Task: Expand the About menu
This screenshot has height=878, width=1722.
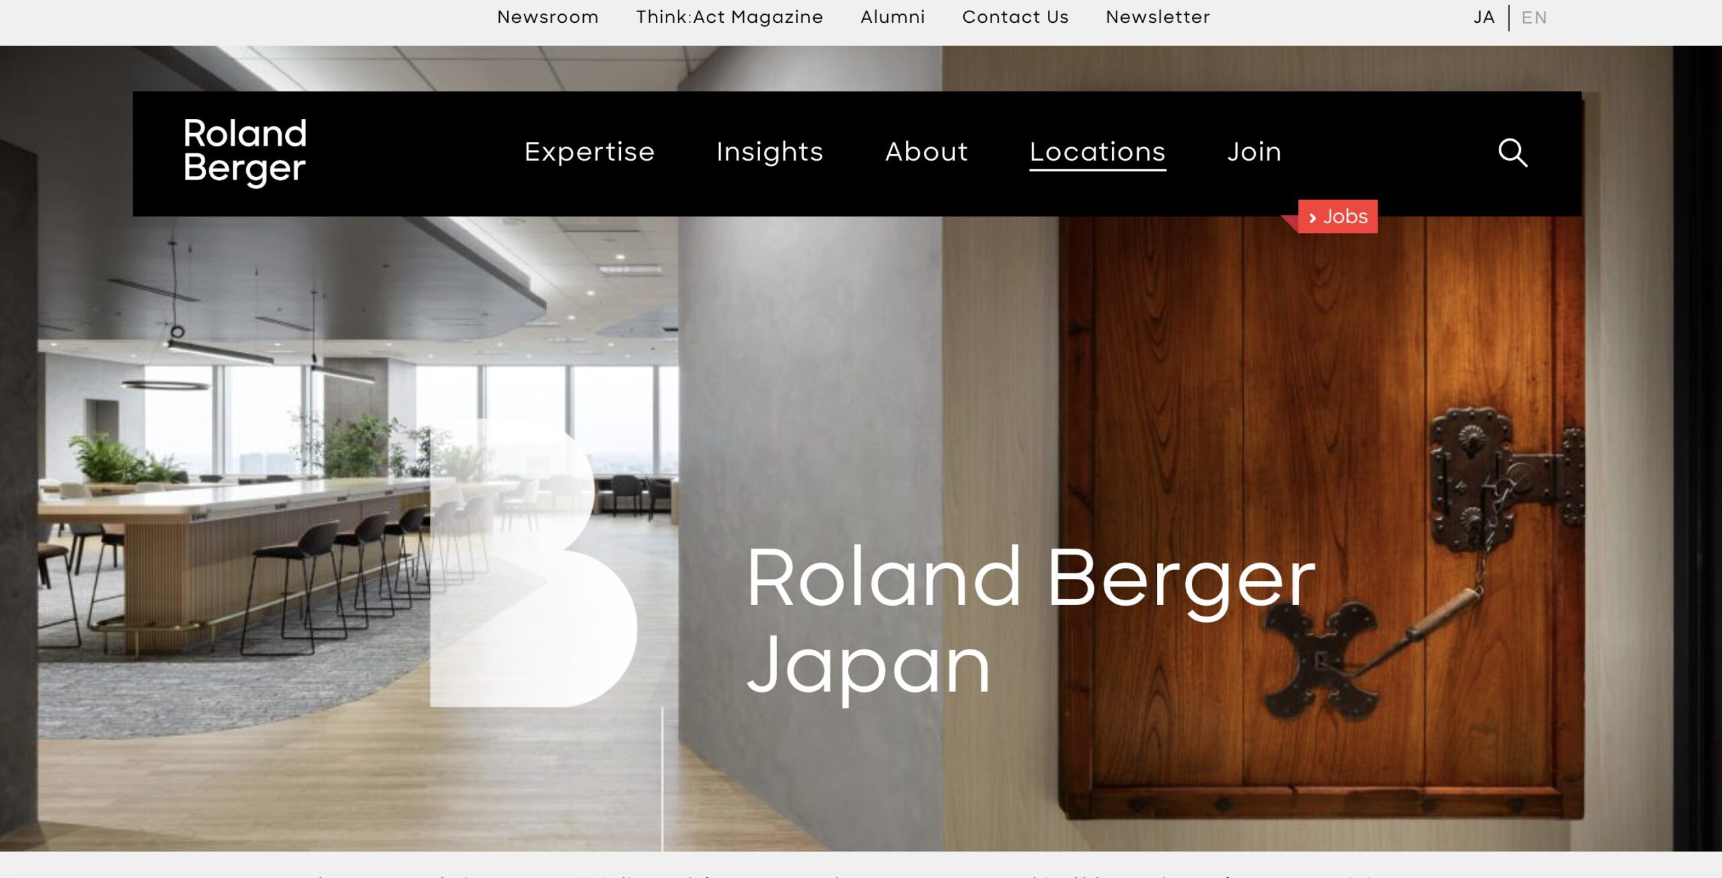Action: click(x=926, y=152)
